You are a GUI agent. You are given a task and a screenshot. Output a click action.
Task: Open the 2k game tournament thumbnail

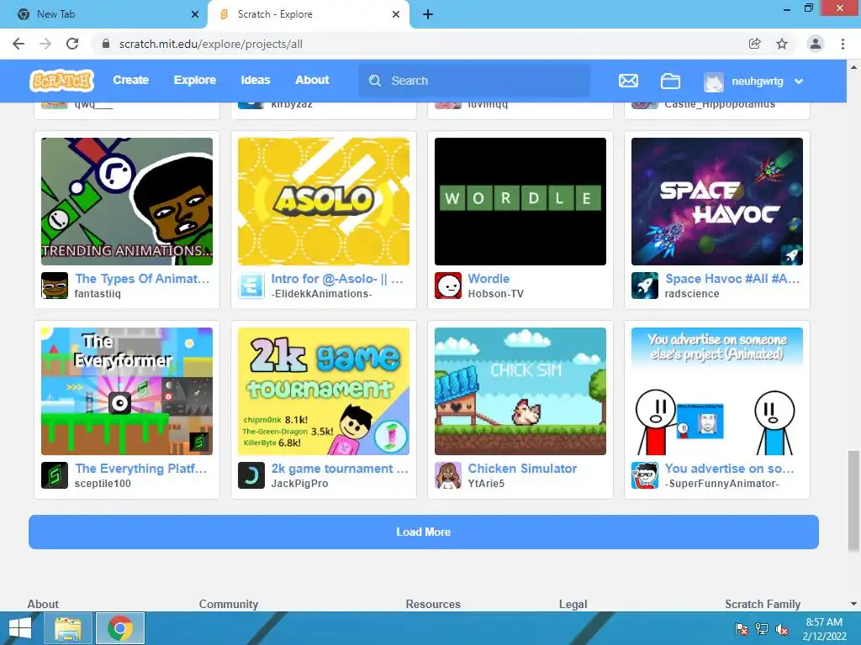pos(324,391)
